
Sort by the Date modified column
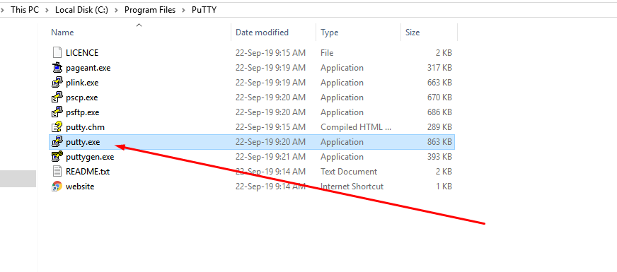click(262, 32)
